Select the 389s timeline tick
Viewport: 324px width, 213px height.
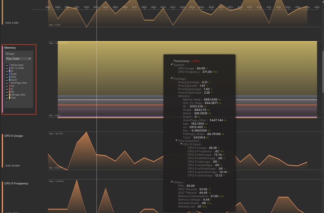tap(58, 7)
